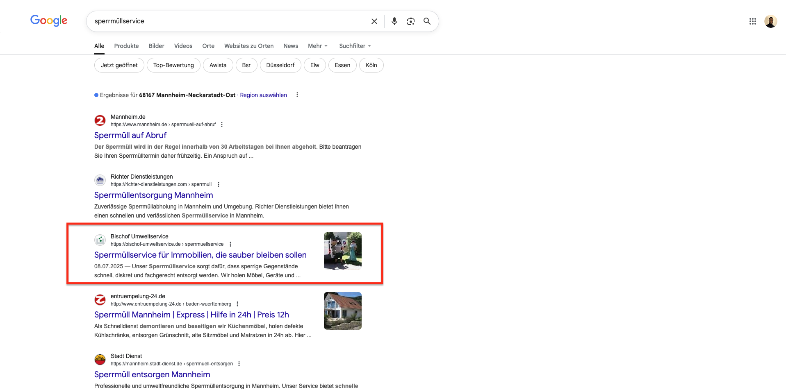Click the mannheim.stadt-dienst.de URL
786x392 pixels.
tap(172, 364)
